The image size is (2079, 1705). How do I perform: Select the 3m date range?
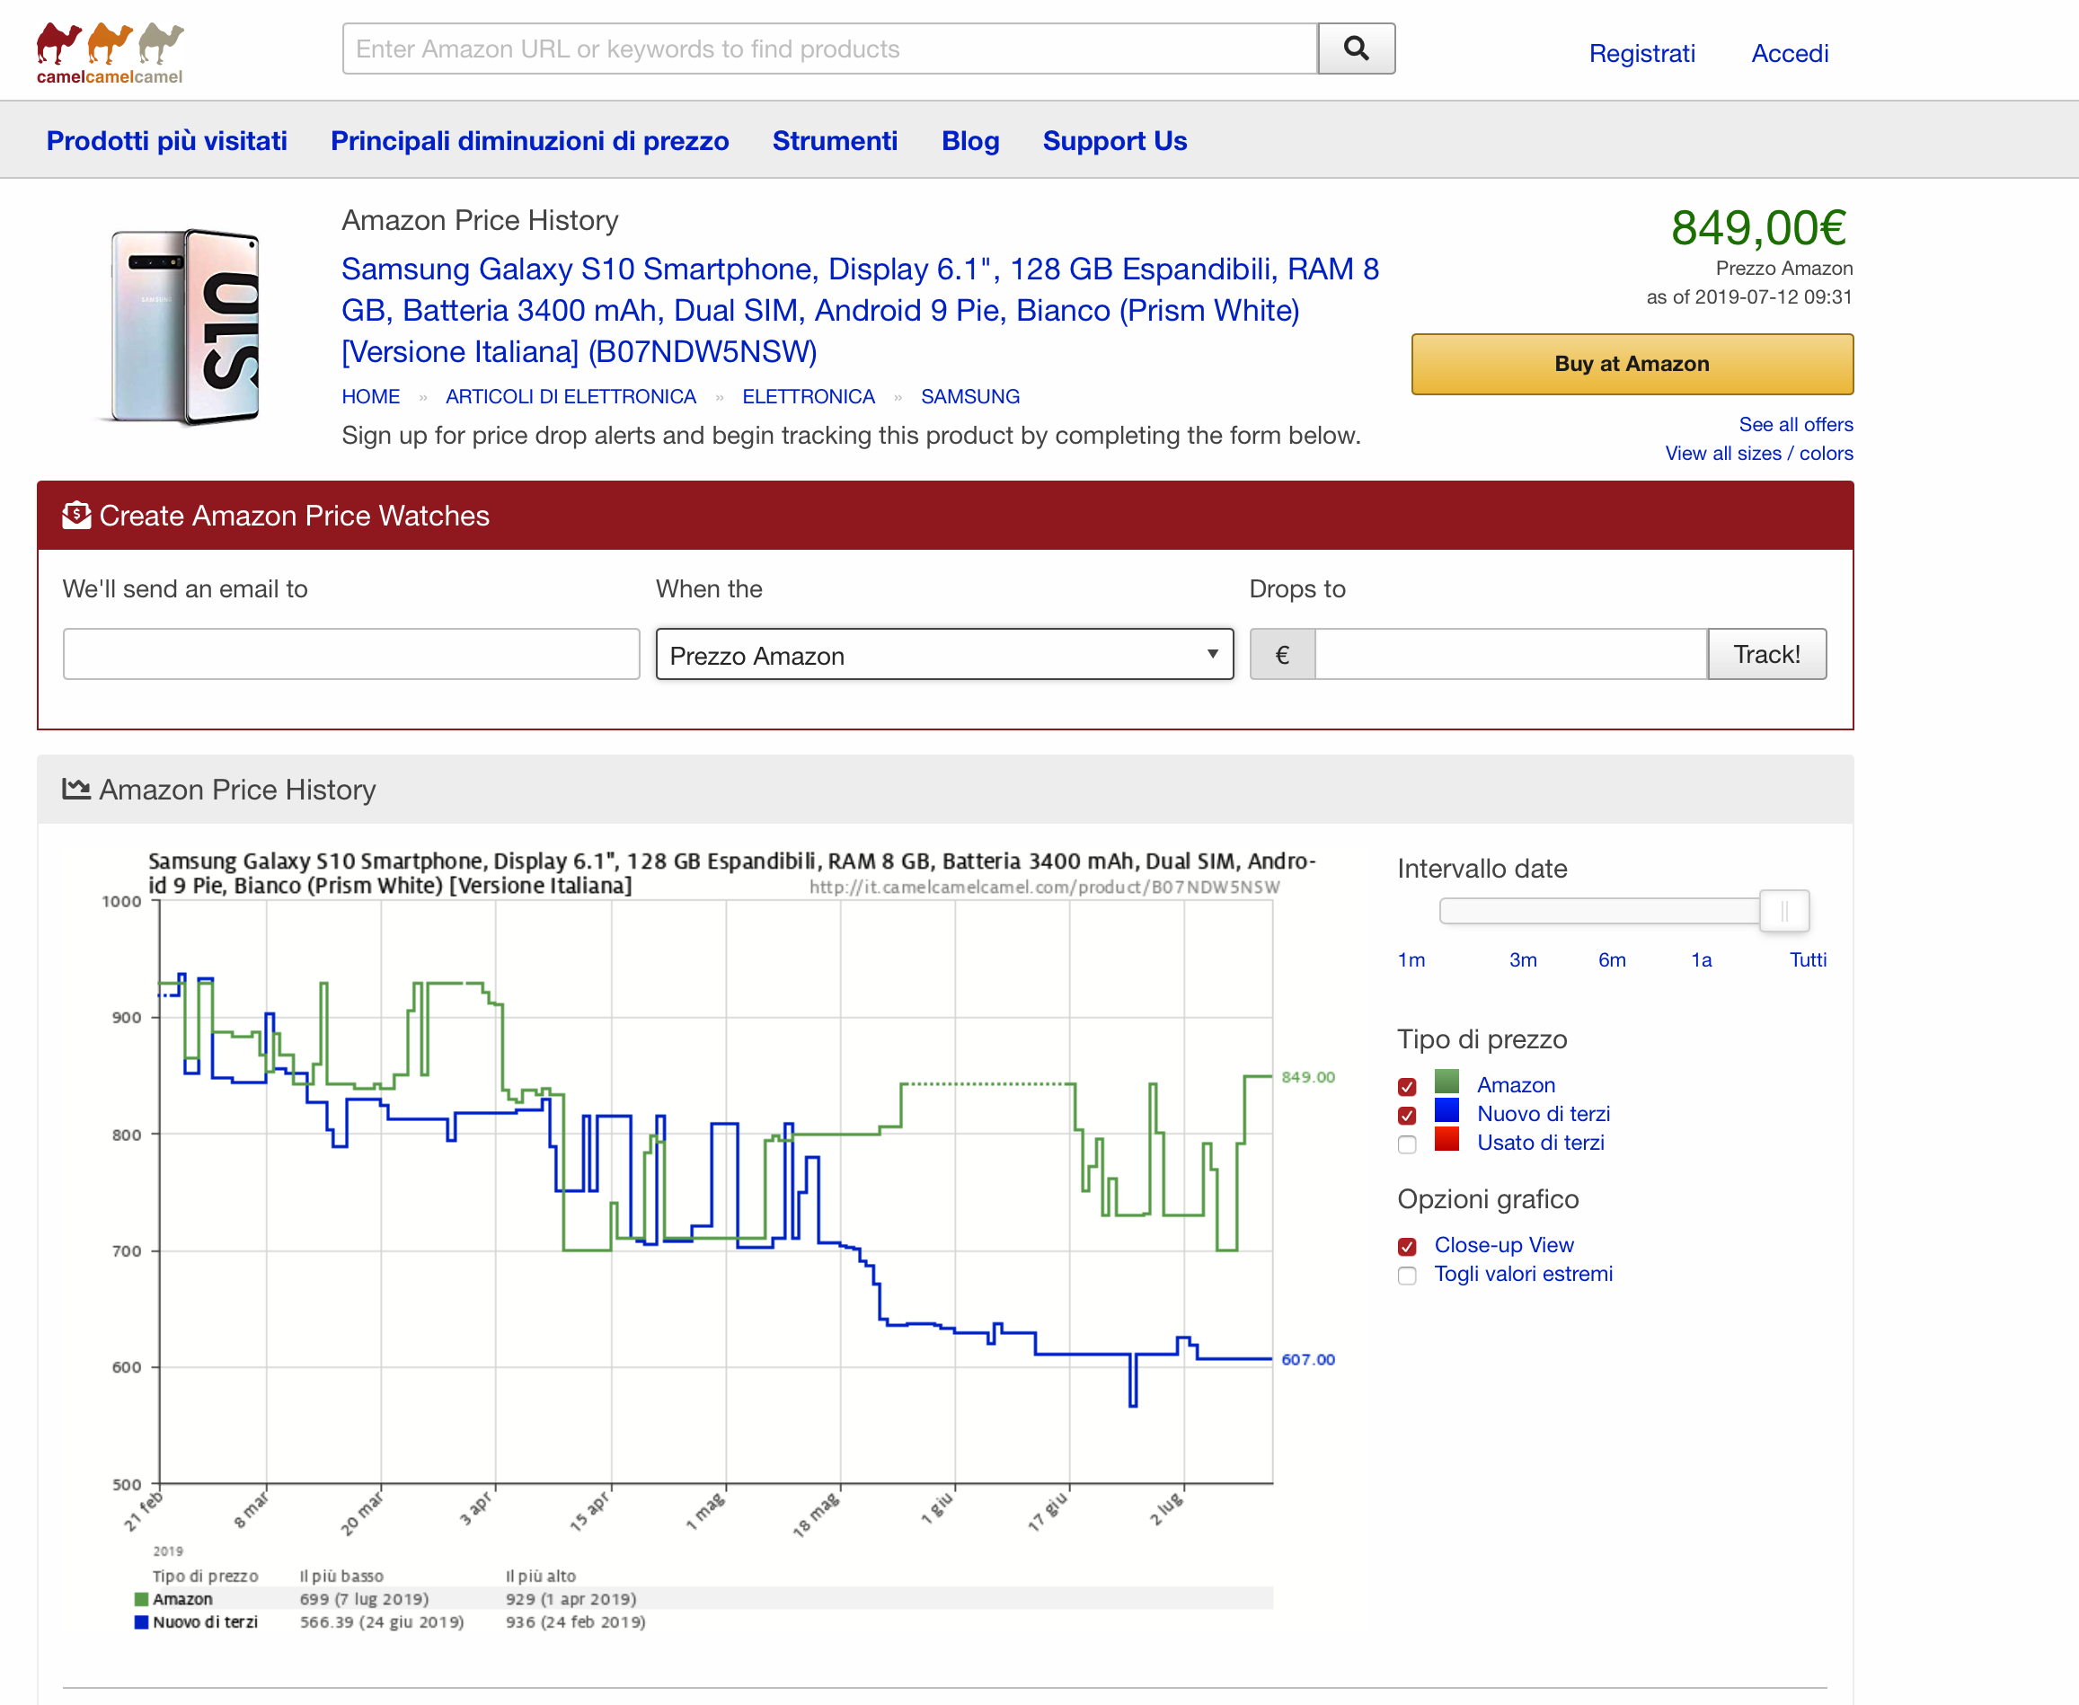coord(1523,959)
